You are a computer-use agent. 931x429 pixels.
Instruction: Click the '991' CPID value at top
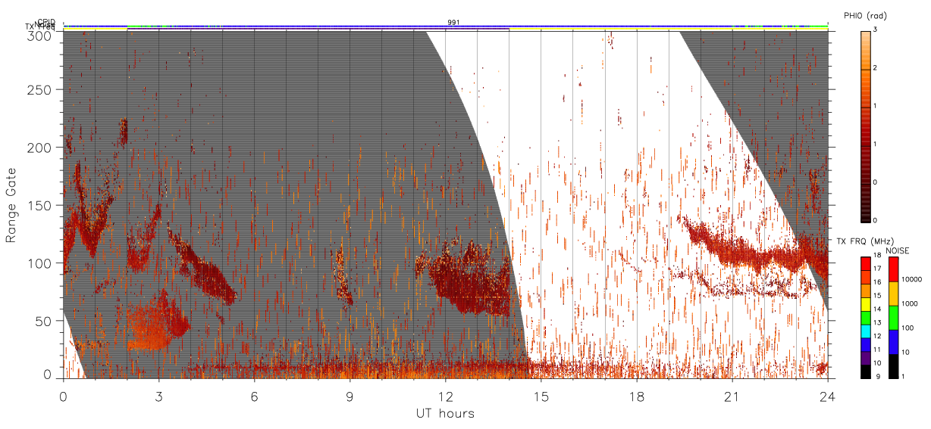pyautogui.click(x=453, y=23)
